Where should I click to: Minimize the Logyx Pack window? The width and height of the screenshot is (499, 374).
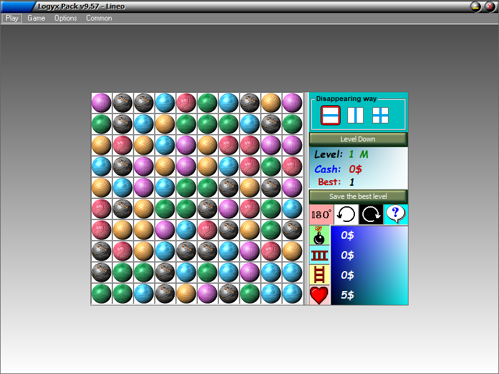(476, 7)
